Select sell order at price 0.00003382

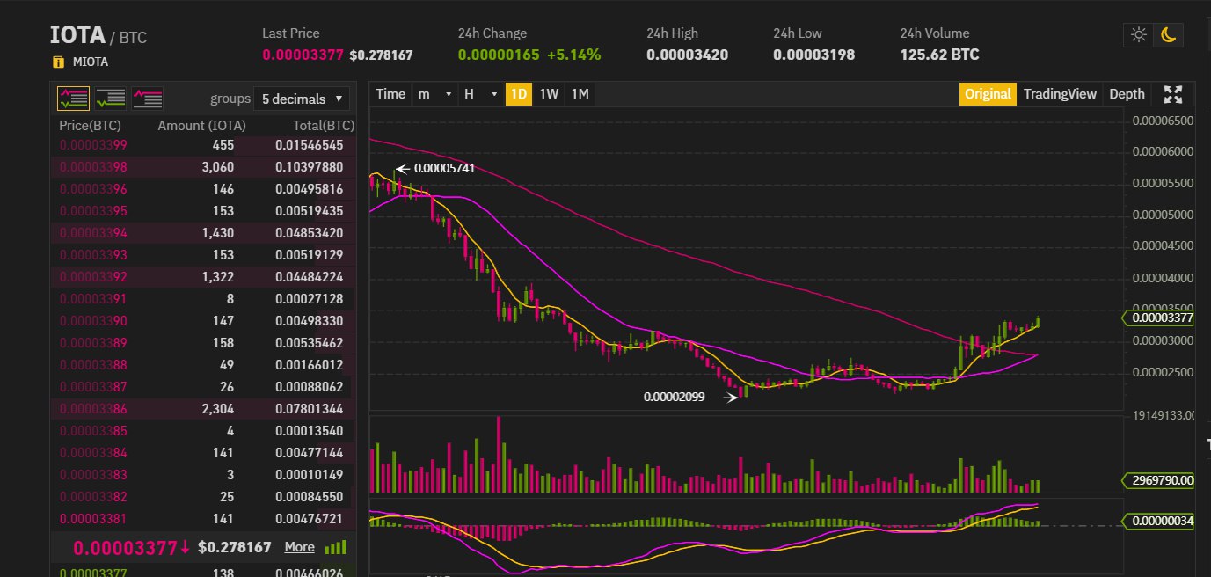coord(203,496)
